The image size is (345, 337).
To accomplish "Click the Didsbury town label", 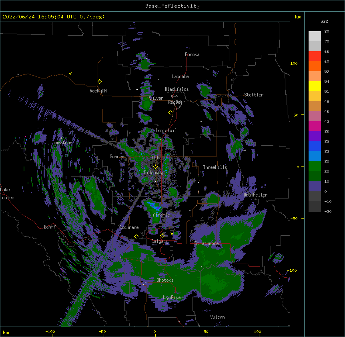I will (154, 173).
